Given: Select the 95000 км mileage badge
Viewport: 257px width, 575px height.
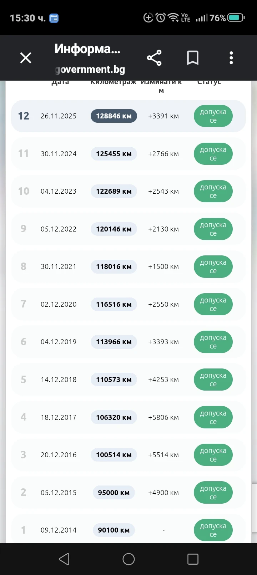Looking at the screenshot, I should click(x=114, y=493).
